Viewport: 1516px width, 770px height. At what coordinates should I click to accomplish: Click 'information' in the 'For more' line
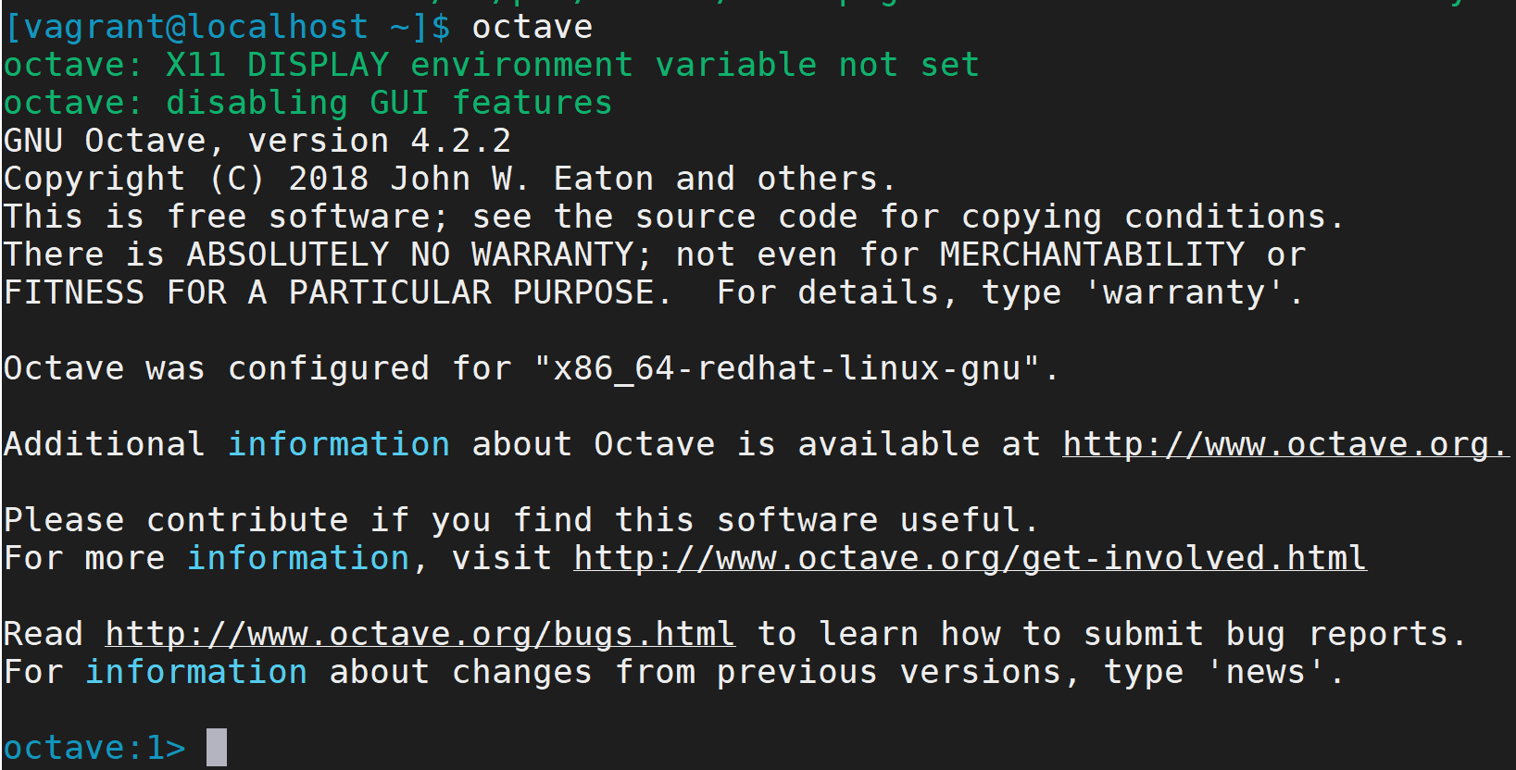298,558
